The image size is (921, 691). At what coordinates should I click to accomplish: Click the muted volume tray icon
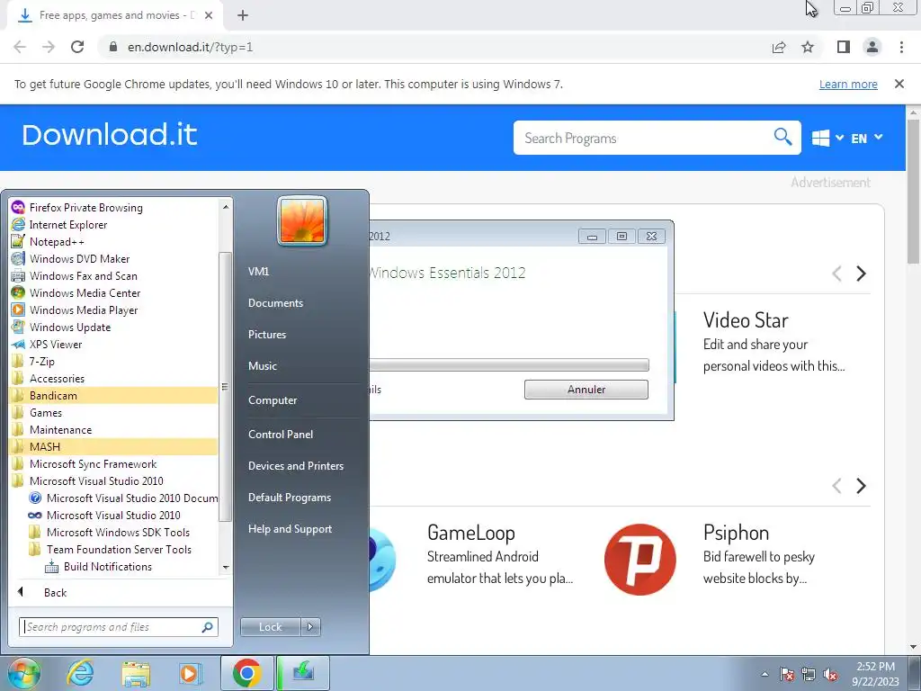click(x=830, y=675)
